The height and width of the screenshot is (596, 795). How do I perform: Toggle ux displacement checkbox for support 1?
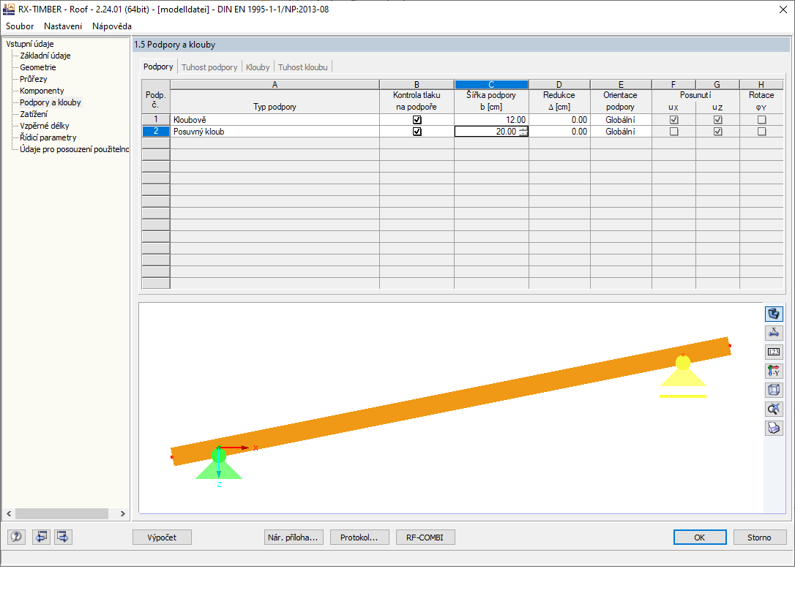point(673,120)
